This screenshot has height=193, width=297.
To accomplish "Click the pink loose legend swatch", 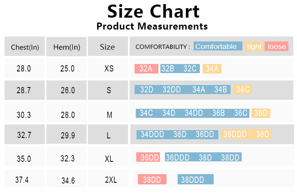I will coord(276,46).
